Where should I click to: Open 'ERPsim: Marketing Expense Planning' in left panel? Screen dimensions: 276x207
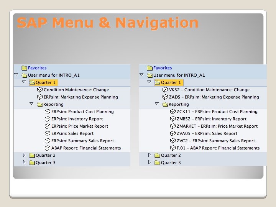[x=81, y=97]
